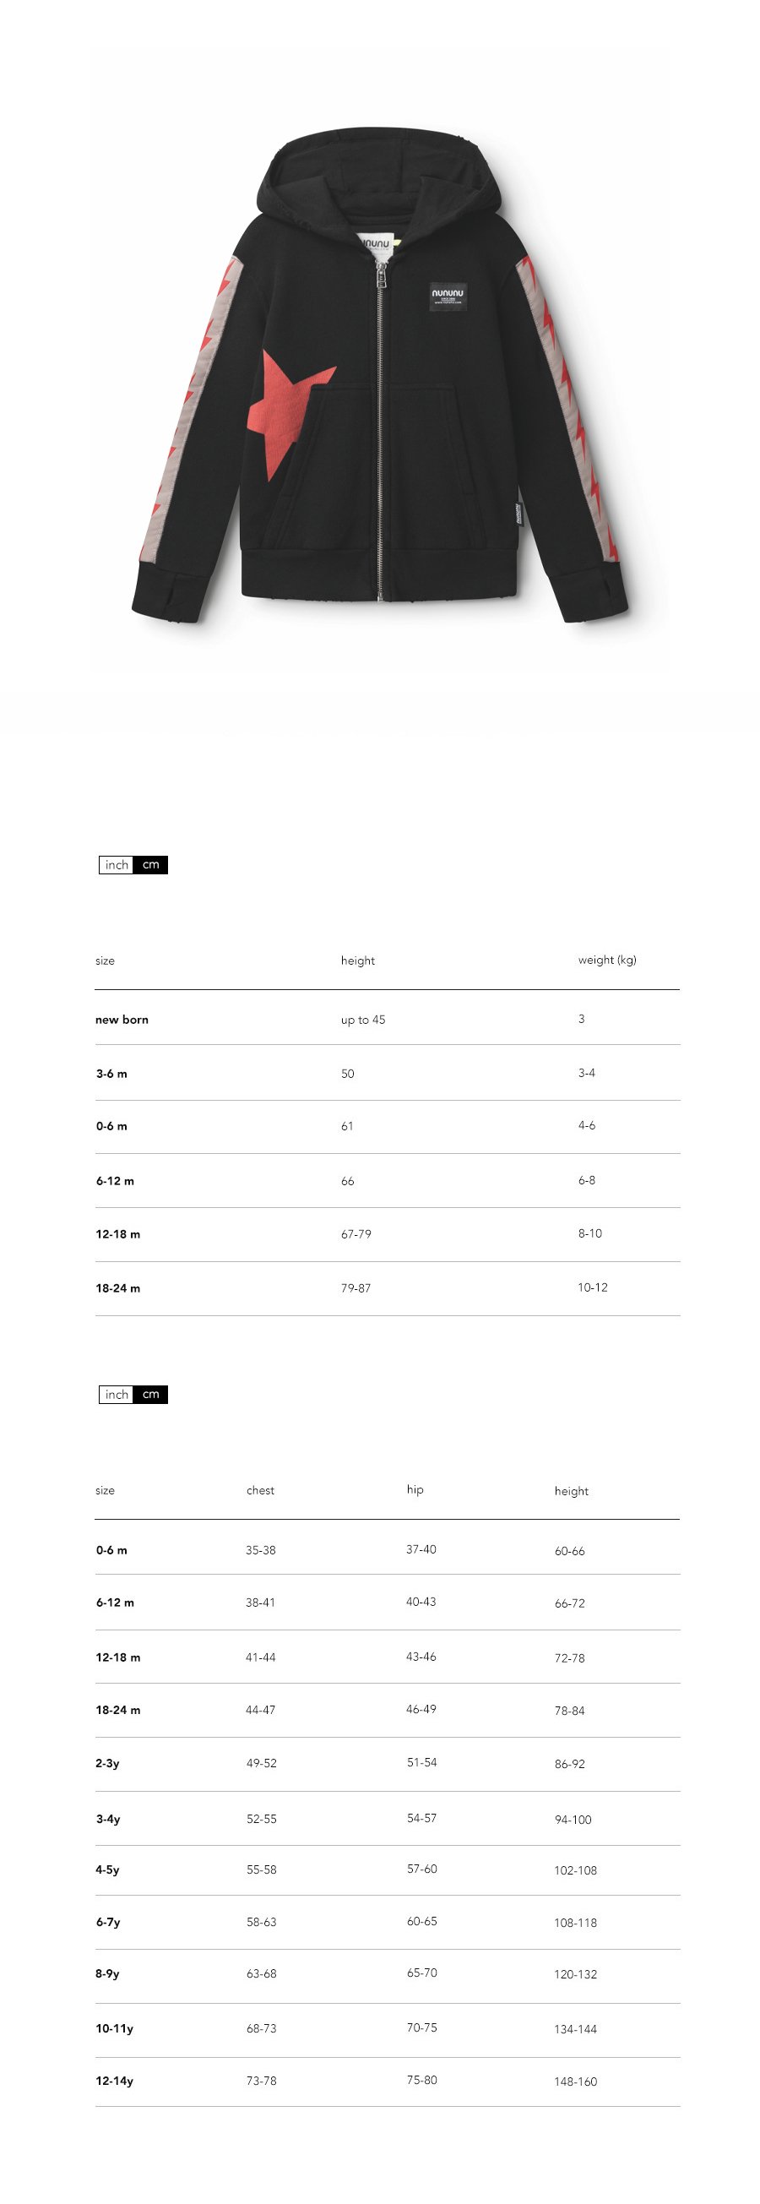This screenshot has height=2204, width=760.
Task: Select the new born size row label
Action: point(122,1020)
